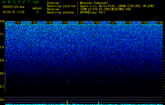Image resolution: width=165 pixels, height=105 pixels.
Task: Click the 1129 time marker
Action: [144, 23]
